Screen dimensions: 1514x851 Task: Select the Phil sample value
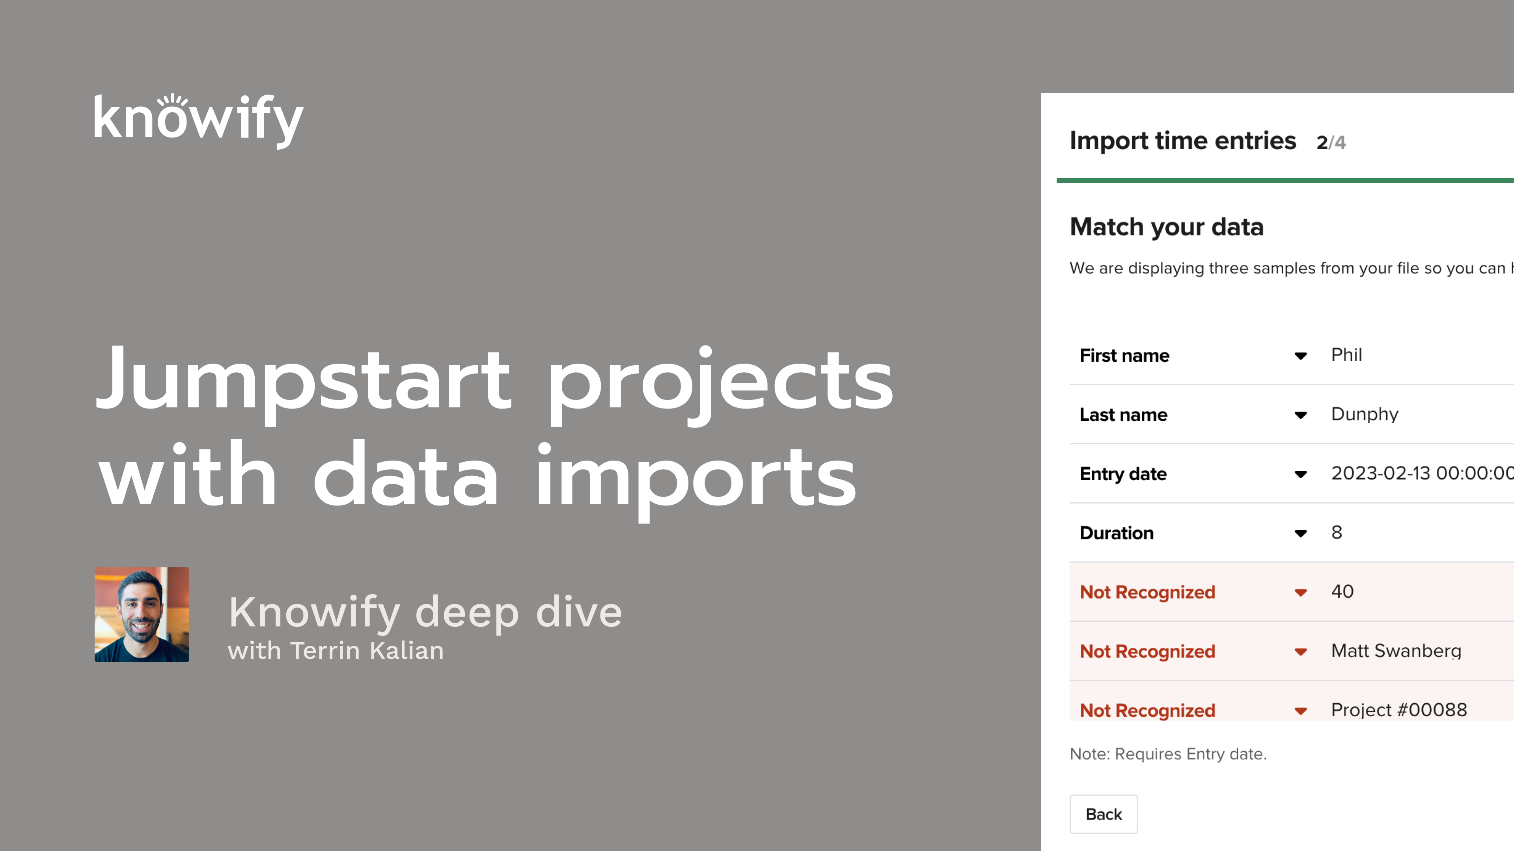[1346, 355]
